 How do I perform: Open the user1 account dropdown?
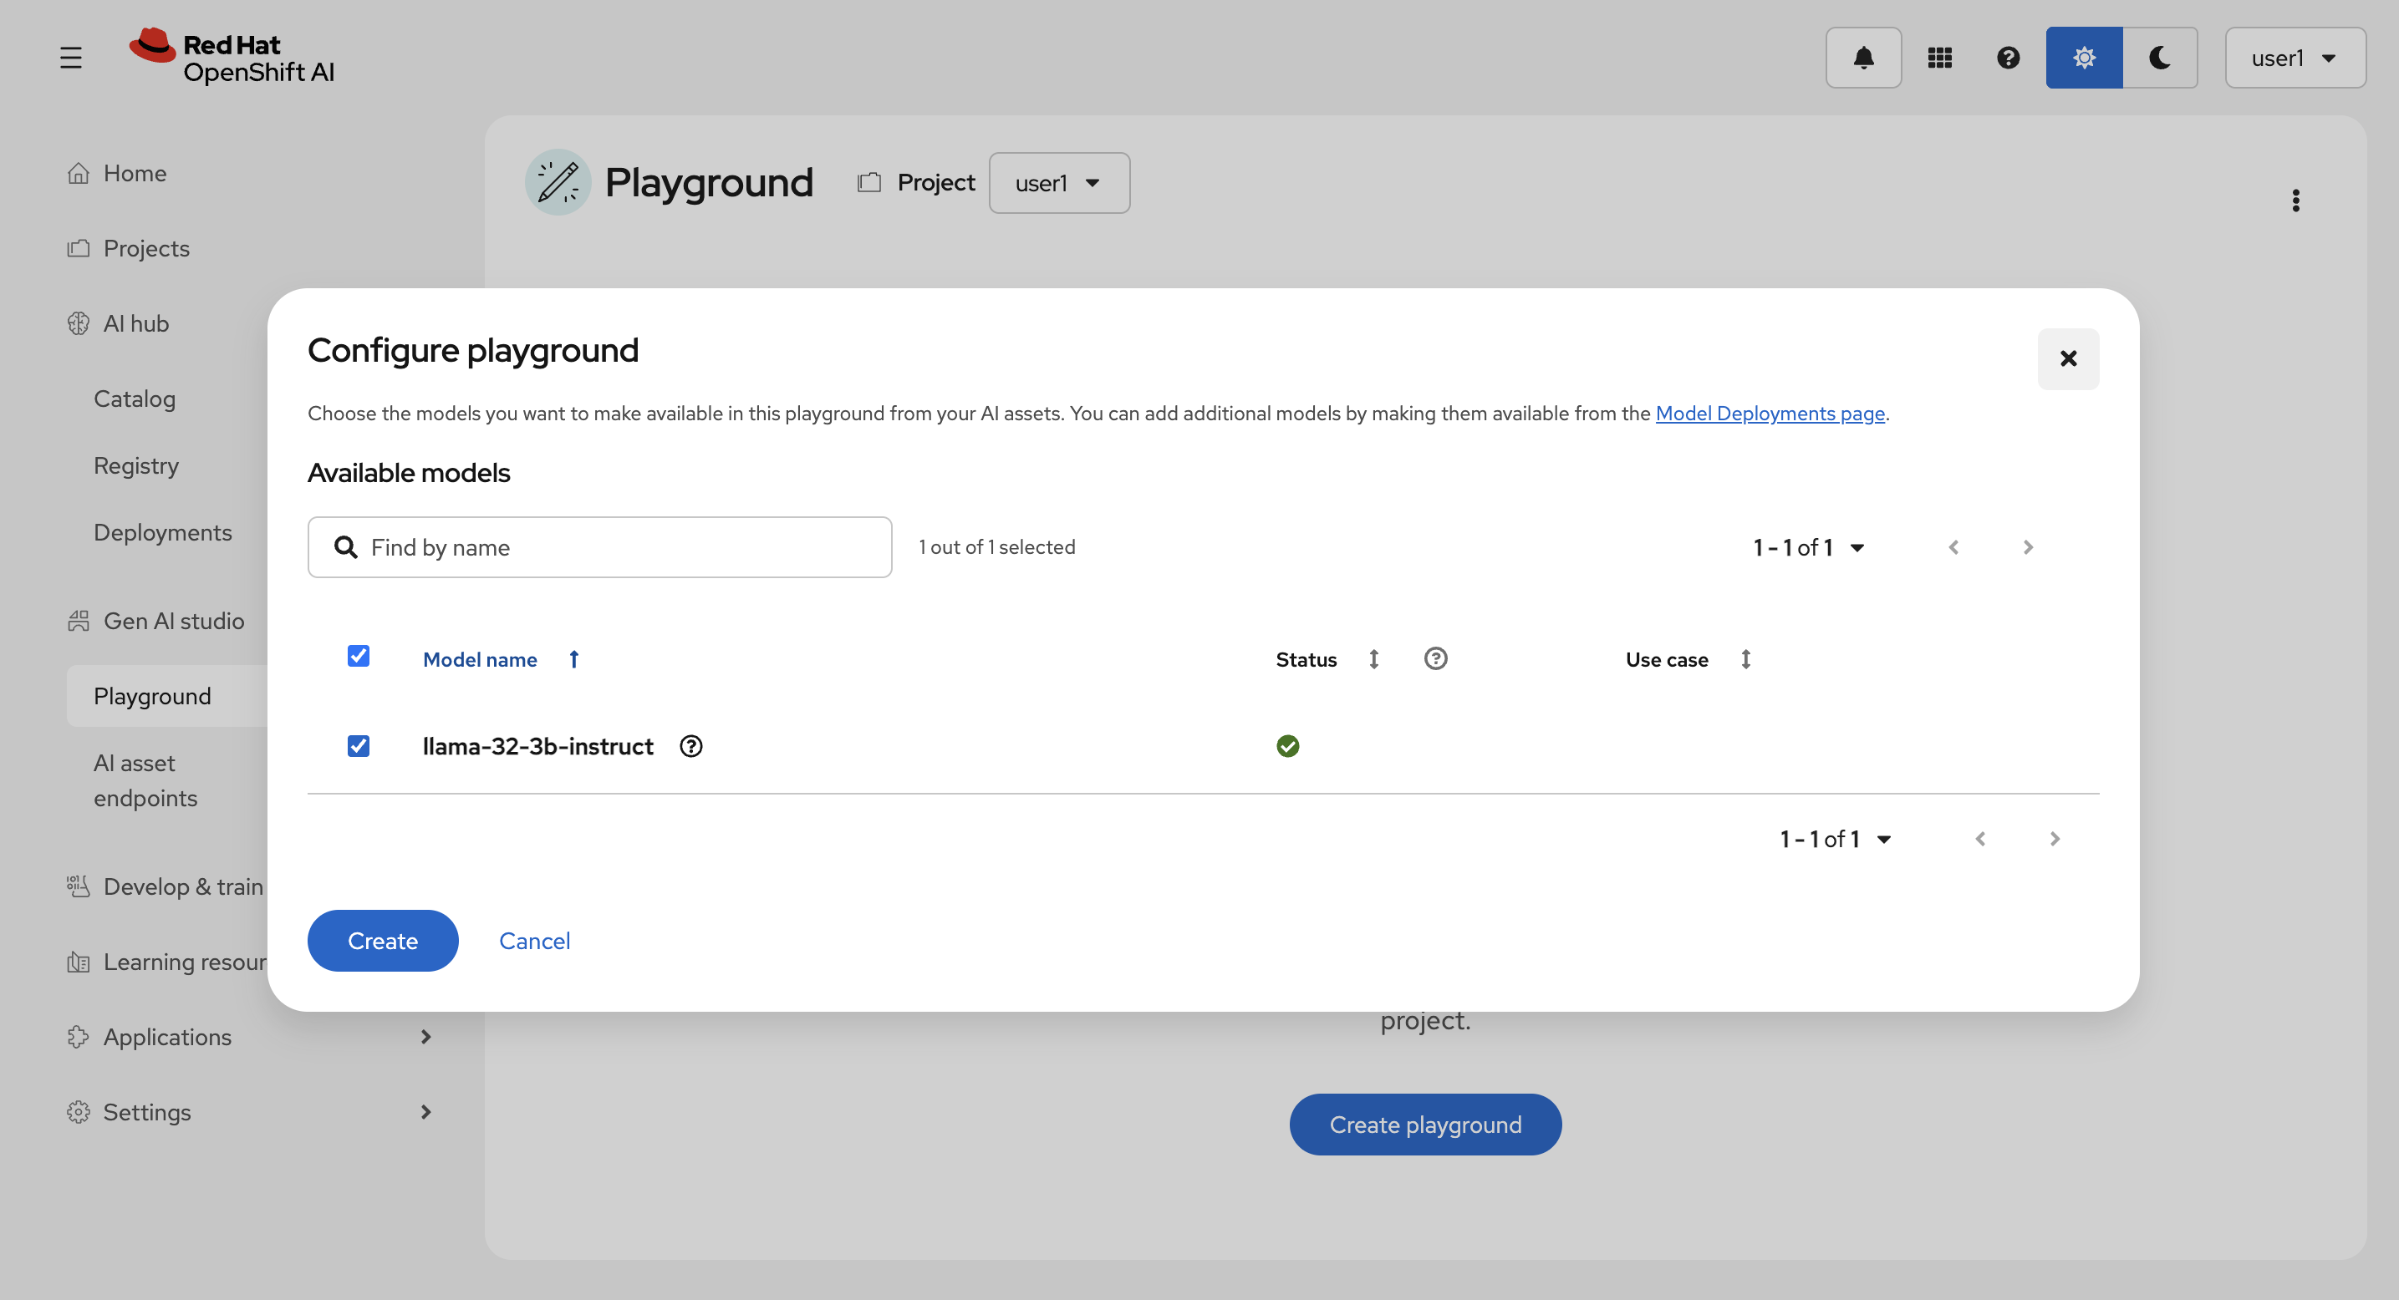2294,58
